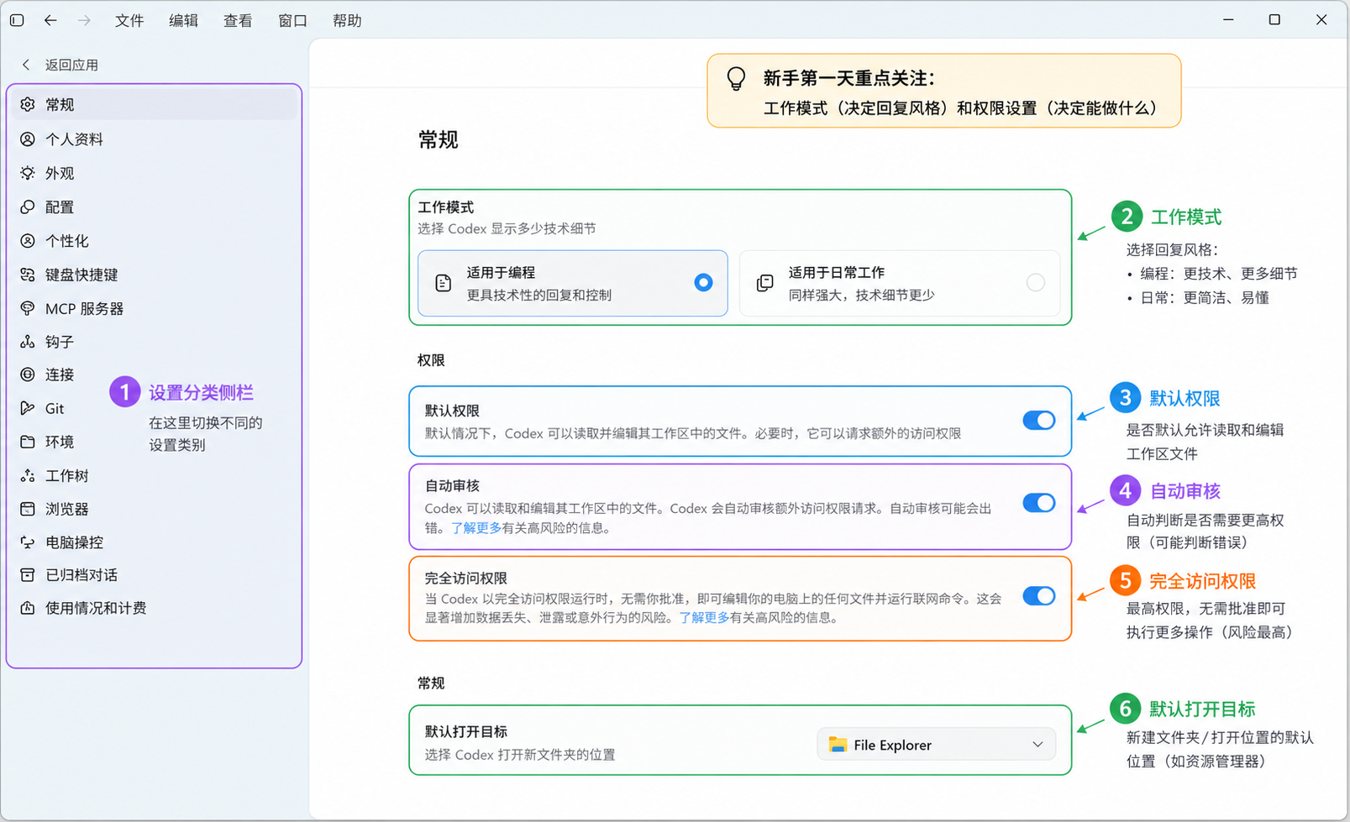Viewport: 1350px width, 822px height.
Task: Close the settings window
Action: [1321, 19]
